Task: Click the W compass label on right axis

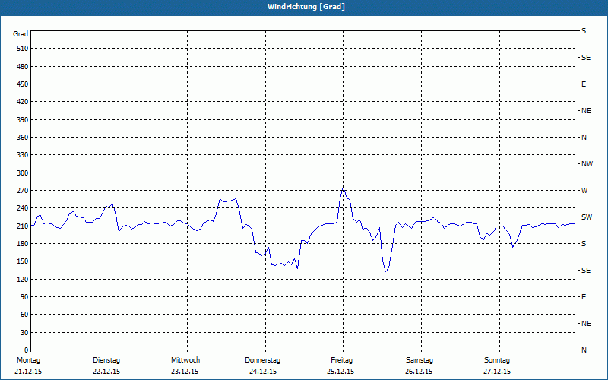Action: point(584,190)
